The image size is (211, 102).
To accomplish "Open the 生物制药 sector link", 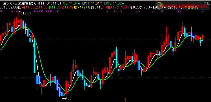I will [191, 8].
